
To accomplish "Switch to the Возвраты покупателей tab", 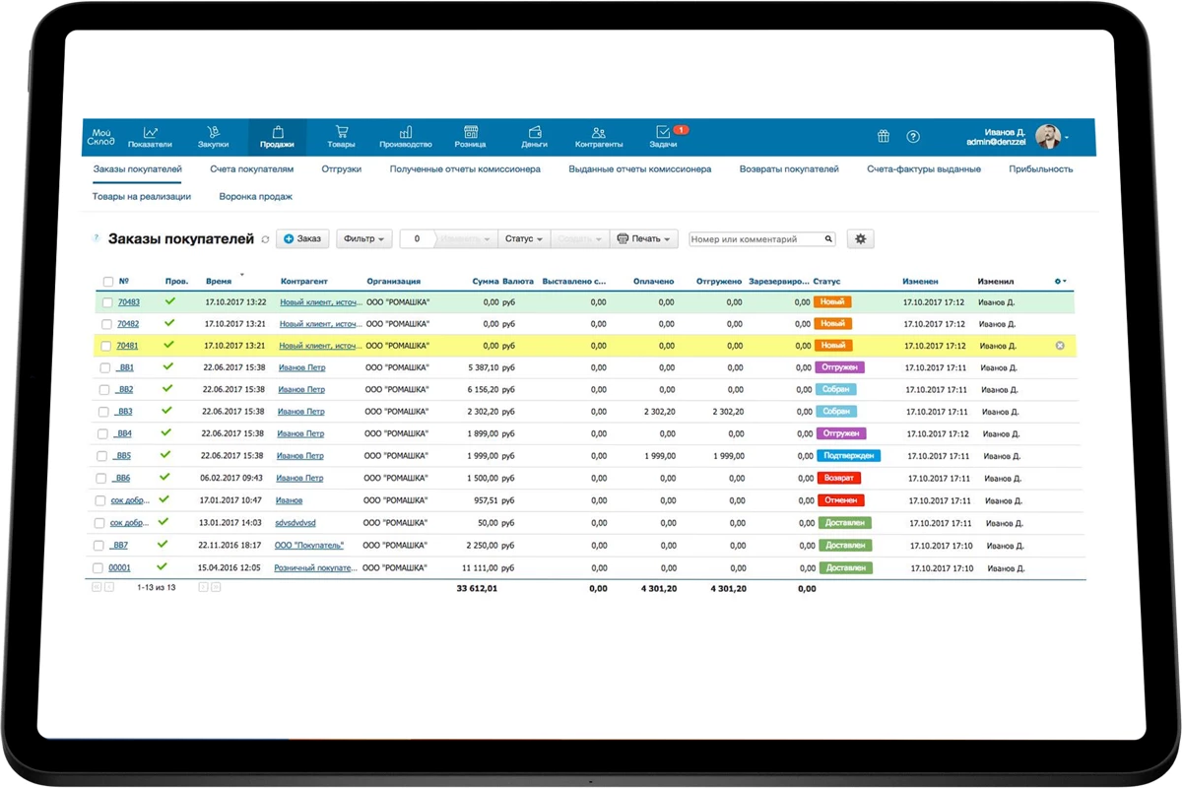I will [789, 169].
